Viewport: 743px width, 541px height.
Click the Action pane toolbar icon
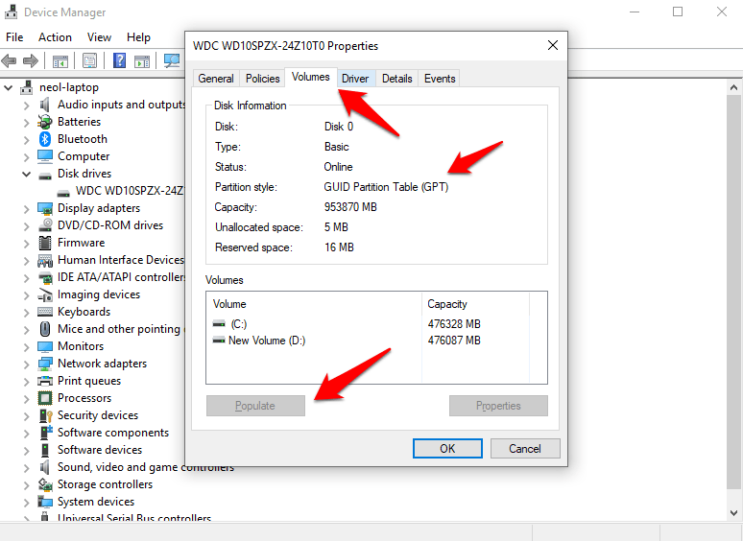tap(142, 61)
